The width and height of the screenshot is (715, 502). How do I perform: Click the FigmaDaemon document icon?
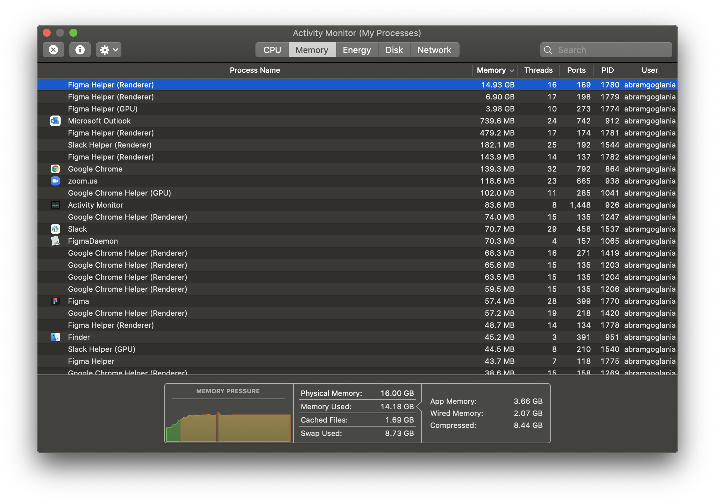coord(55,241)
